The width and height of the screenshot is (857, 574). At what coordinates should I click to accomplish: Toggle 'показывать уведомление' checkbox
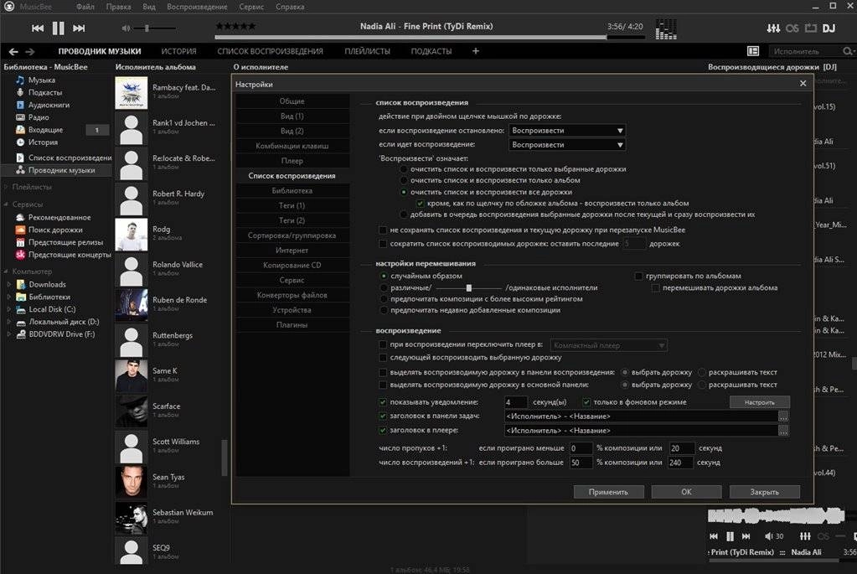pyautogui.click(x=383, y=402)
